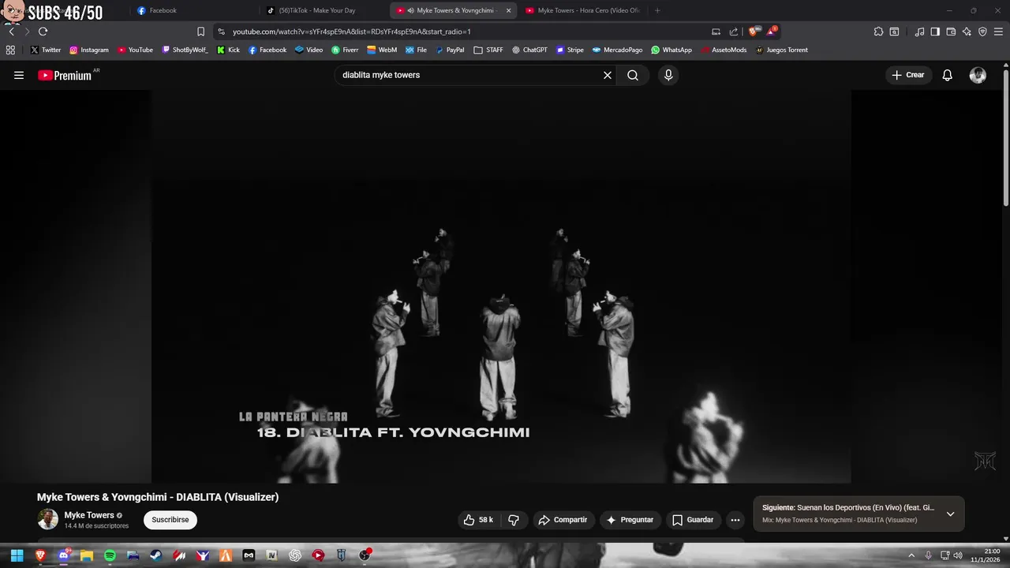
Task: Open the Brave Wallet icon
Action: point(951,32)
